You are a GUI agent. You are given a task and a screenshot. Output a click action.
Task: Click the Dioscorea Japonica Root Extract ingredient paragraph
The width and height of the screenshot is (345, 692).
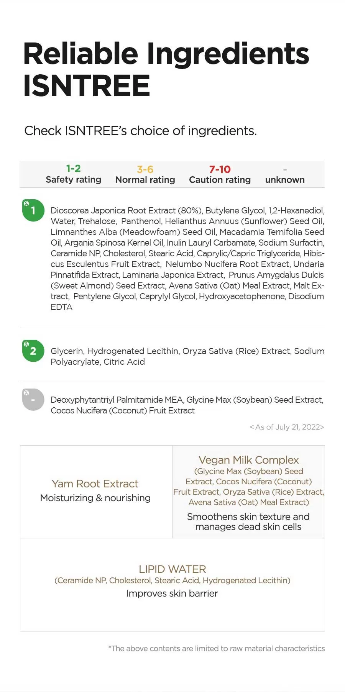point(187,259)
